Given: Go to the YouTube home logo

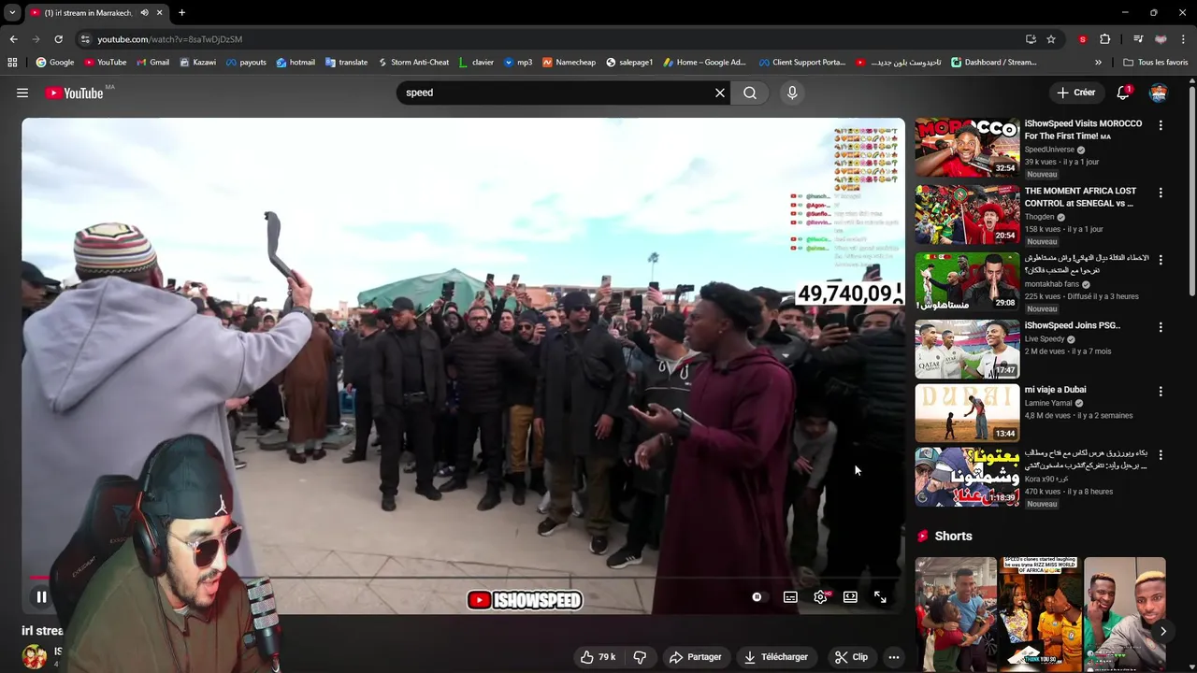Looking at the screenshot, I should [x=74, y=93].
